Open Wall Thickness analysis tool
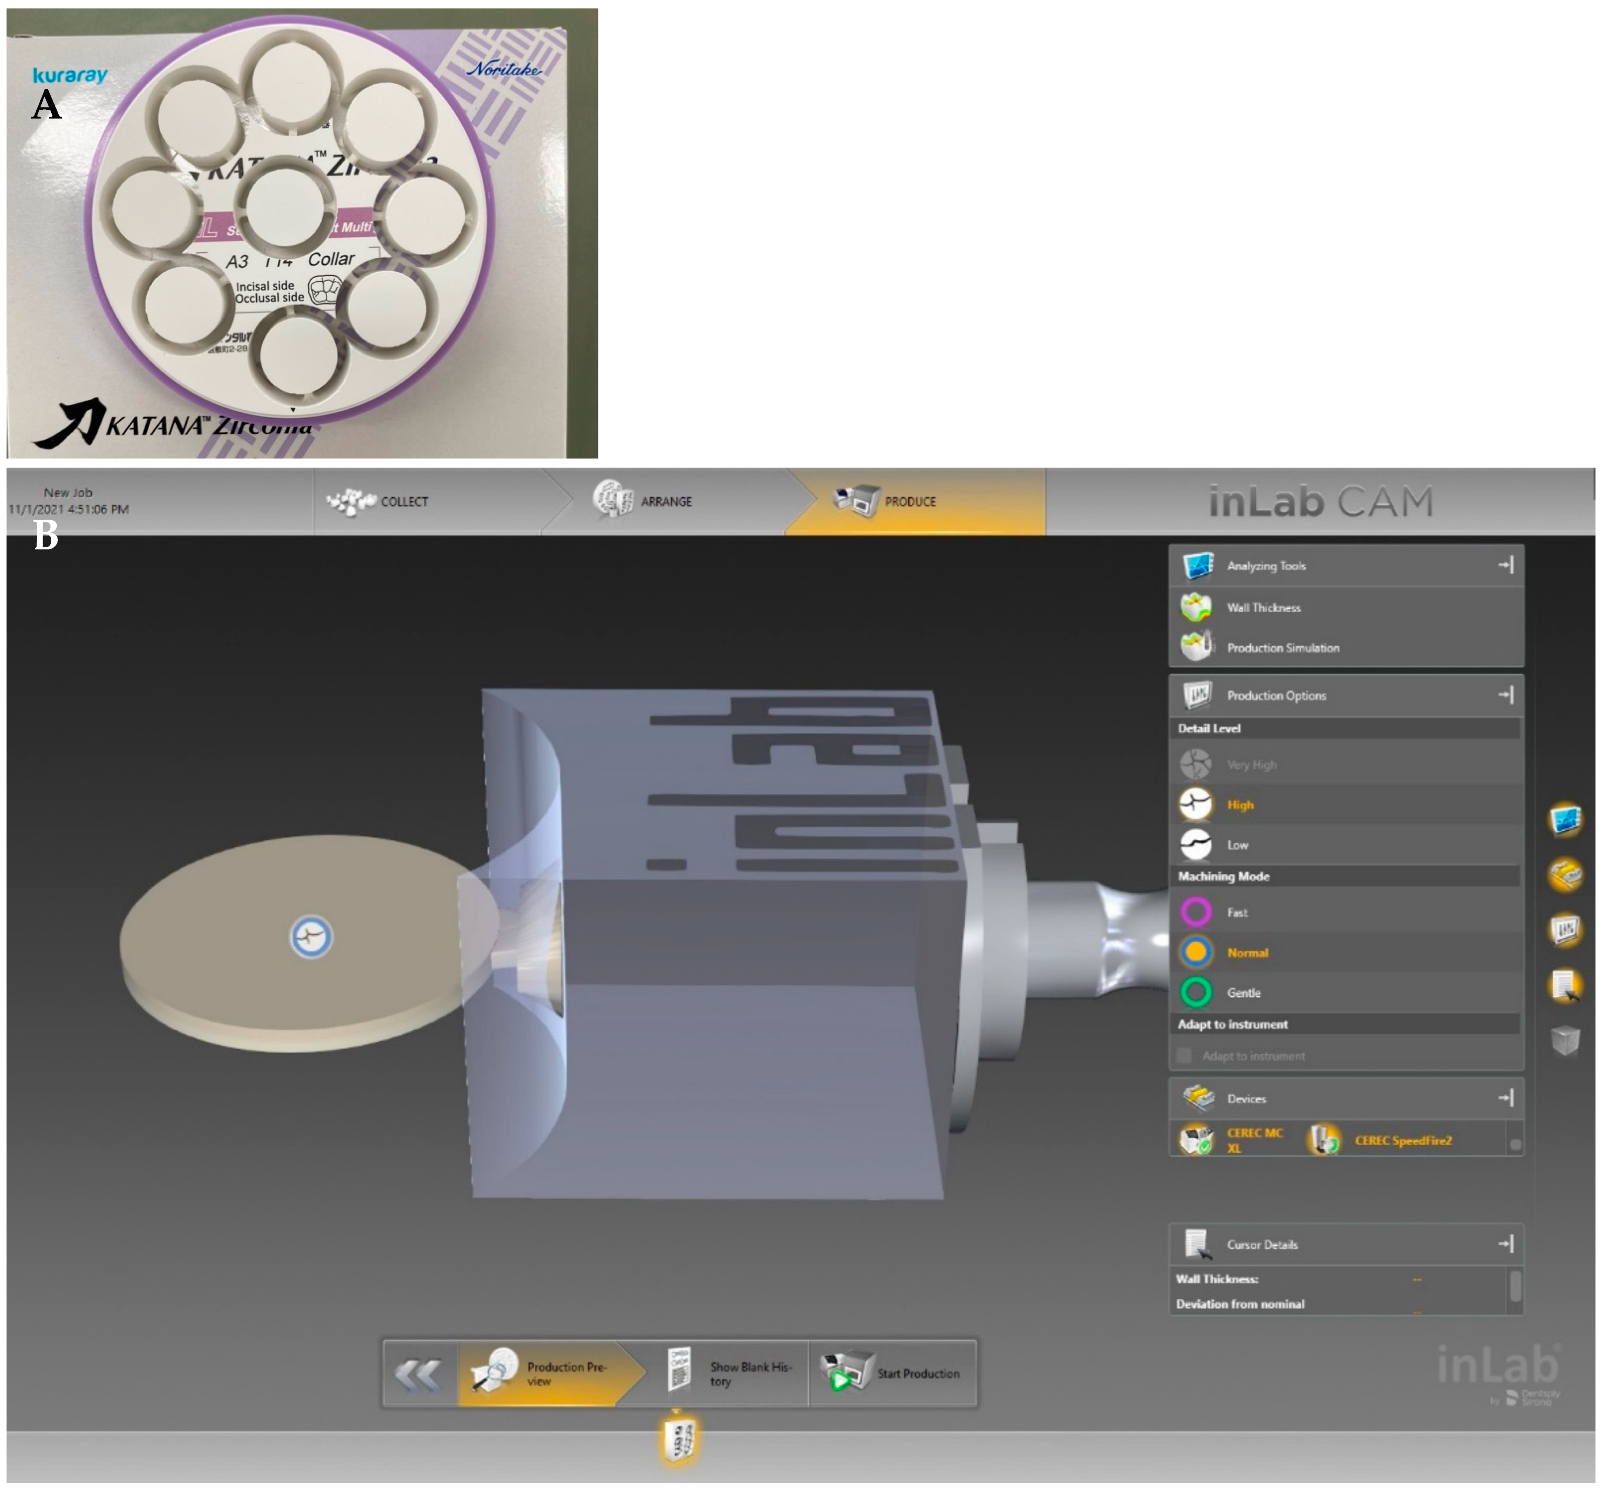The height and width of the screenshot is (1491, 1604). pyautogui.click(x=1263, y=608)
